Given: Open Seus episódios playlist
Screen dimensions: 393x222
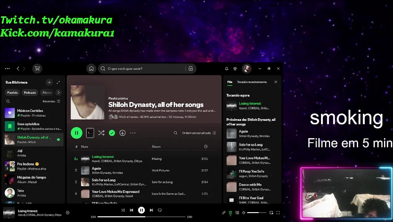Looking at the screenshot, I should [x=33, y=126].
